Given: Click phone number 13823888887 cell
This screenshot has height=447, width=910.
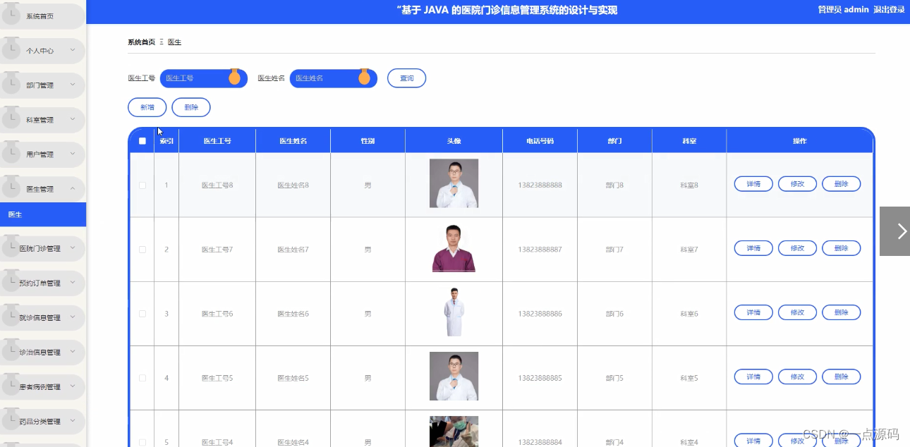Looking at the screenshot, I should click(x=540, y=250).
